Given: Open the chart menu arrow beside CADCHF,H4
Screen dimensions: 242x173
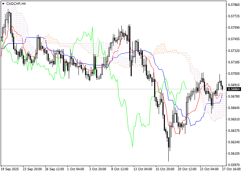Looking at the screenshot, I should [x=3, y=3].
